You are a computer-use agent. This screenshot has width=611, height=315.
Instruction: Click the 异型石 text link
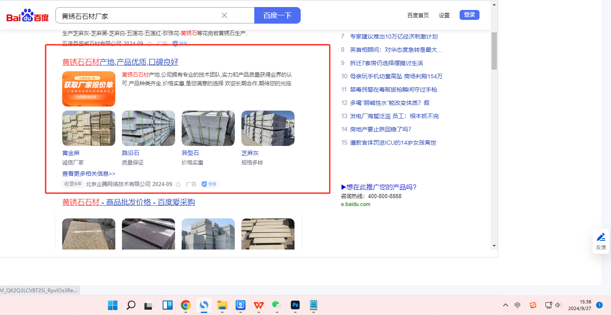(190, 153)
